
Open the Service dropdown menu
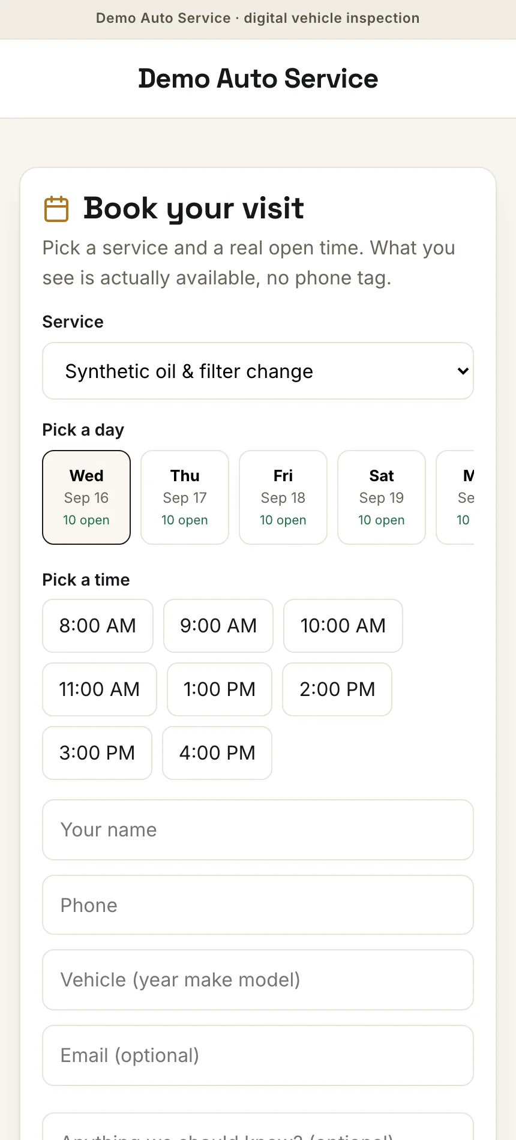258,371
